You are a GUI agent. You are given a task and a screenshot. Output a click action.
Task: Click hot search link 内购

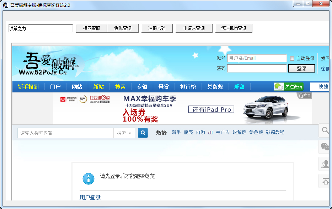point(200,133)
